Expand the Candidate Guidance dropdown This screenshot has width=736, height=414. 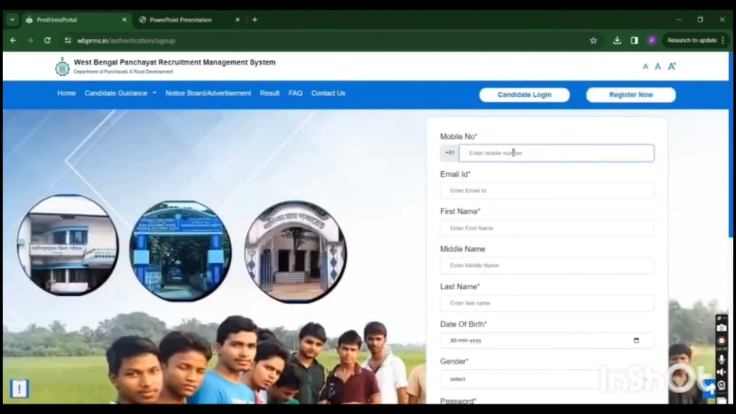click(x=120, y=93)
